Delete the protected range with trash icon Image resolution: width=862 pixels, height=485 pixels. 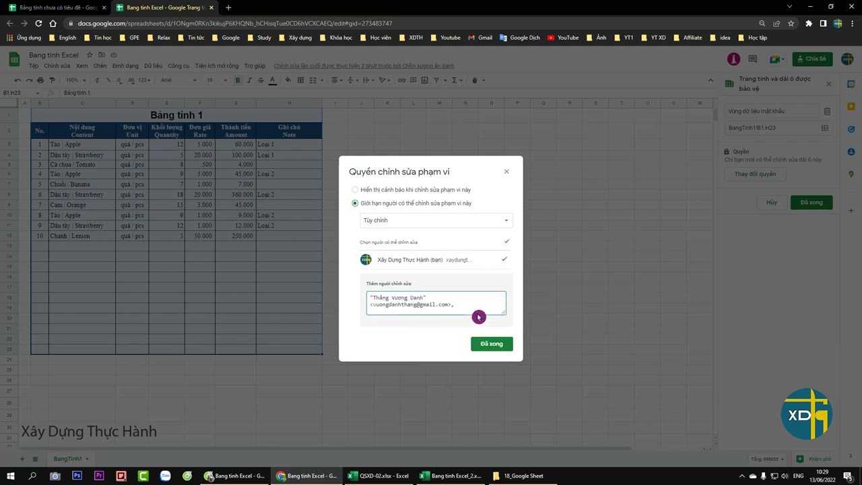[827, 111]
